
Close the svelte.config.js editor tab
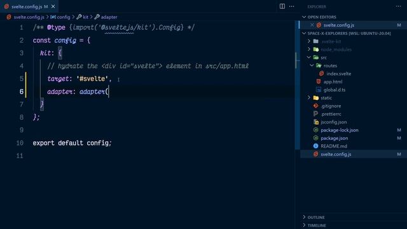(53, 6)
